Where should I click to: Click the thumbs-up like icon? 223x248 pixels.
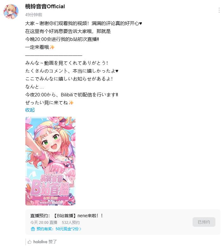(x=29, y=242)
